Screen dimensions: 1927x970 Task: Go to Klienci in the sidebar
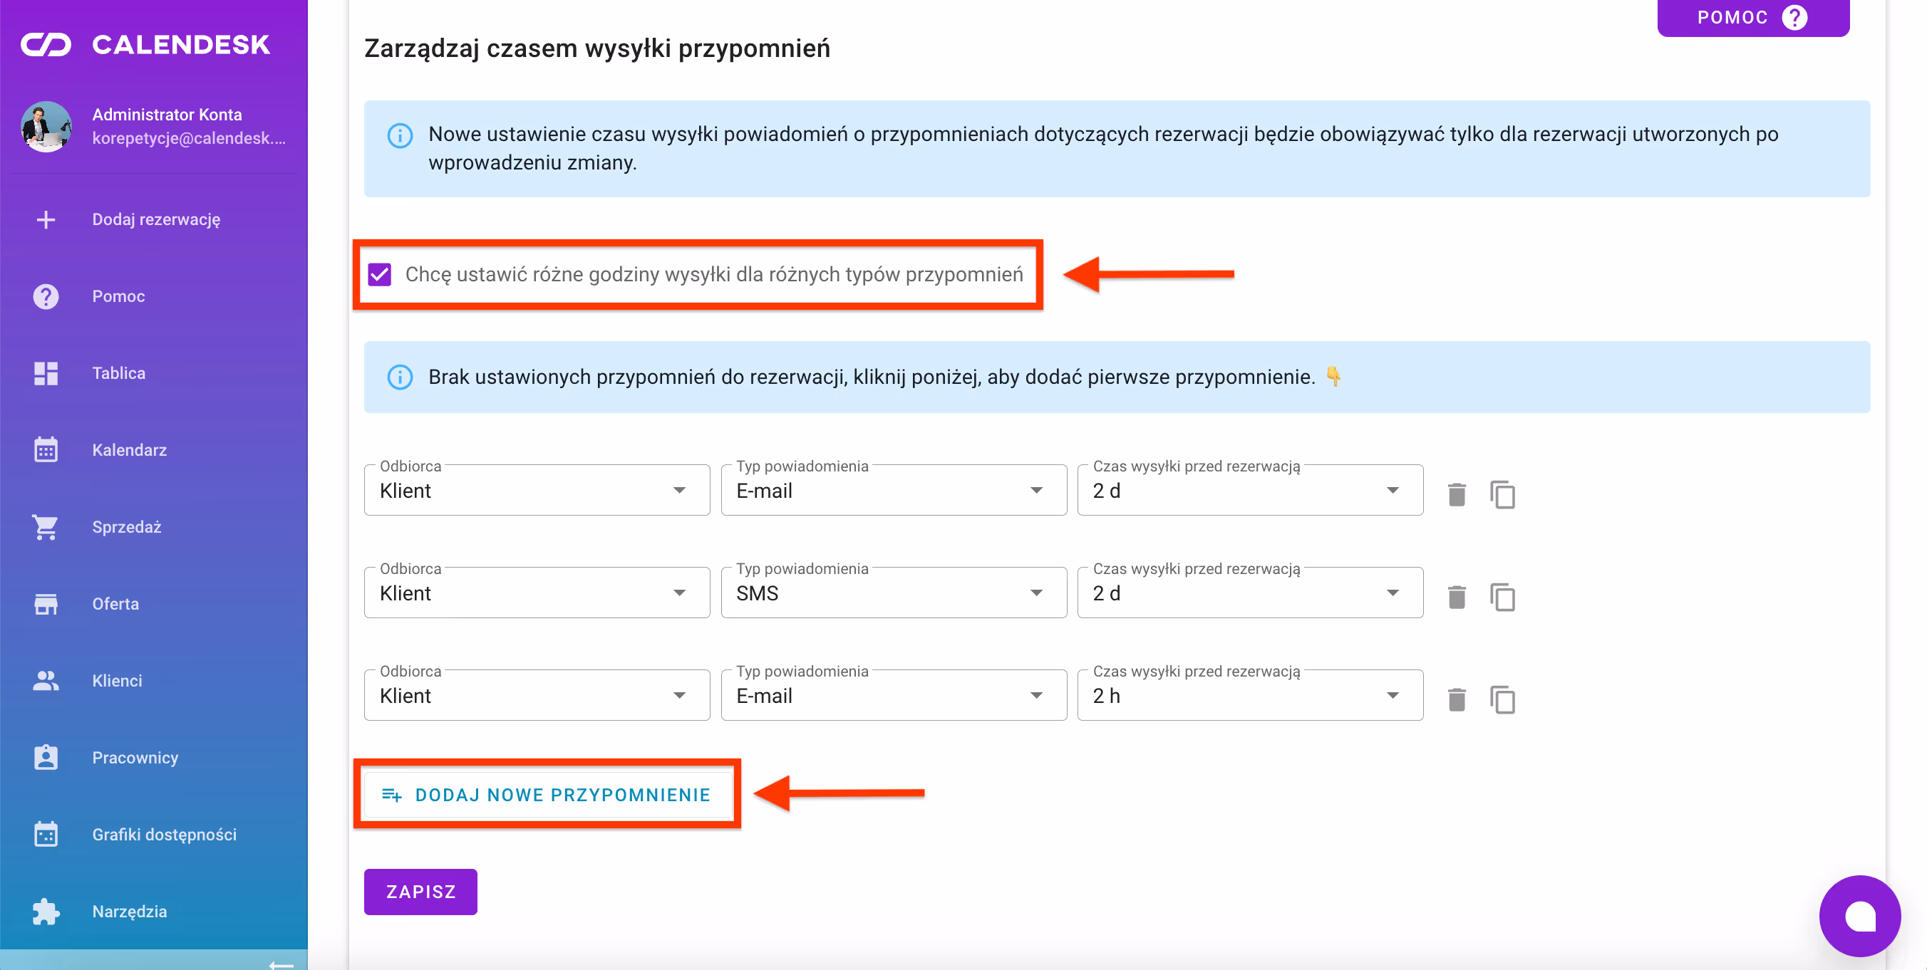(118, 681)
